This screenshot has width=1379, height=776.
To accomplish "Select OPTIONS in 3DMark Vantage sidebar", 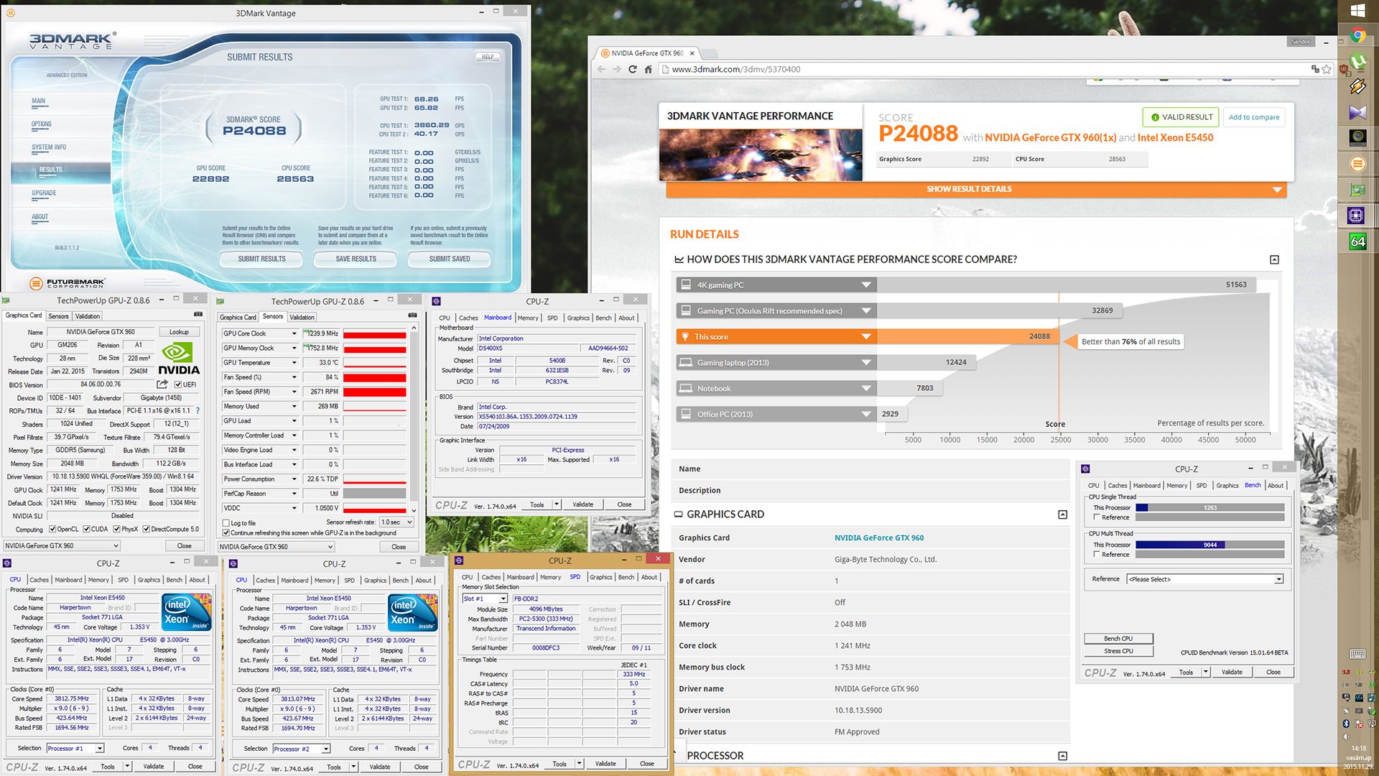I will click(x=41, y=124).
